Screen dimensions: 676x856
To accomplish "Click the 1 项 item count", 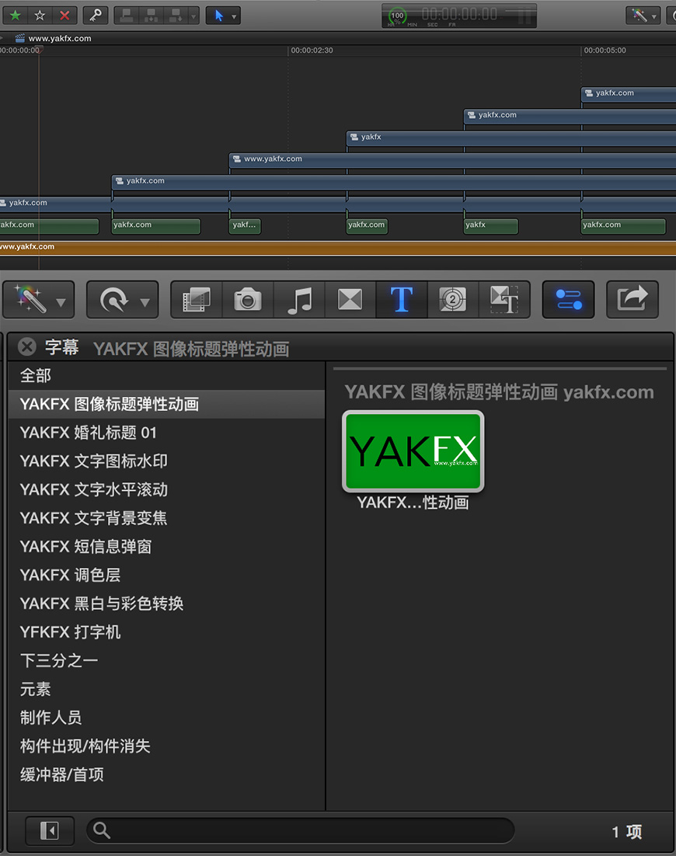I will point(626,831).
